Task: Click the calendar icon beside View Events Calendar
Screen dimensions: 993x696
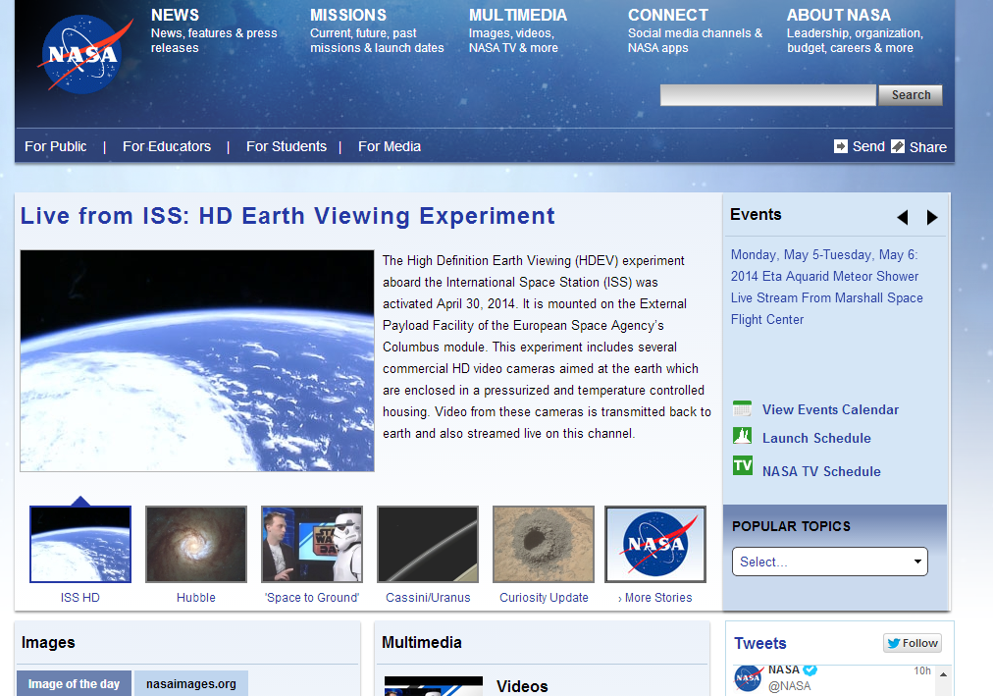Action: pos(742,408)
